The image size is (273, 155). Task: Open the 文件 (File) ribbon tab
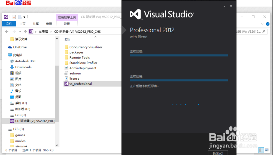tap(9, 24)
